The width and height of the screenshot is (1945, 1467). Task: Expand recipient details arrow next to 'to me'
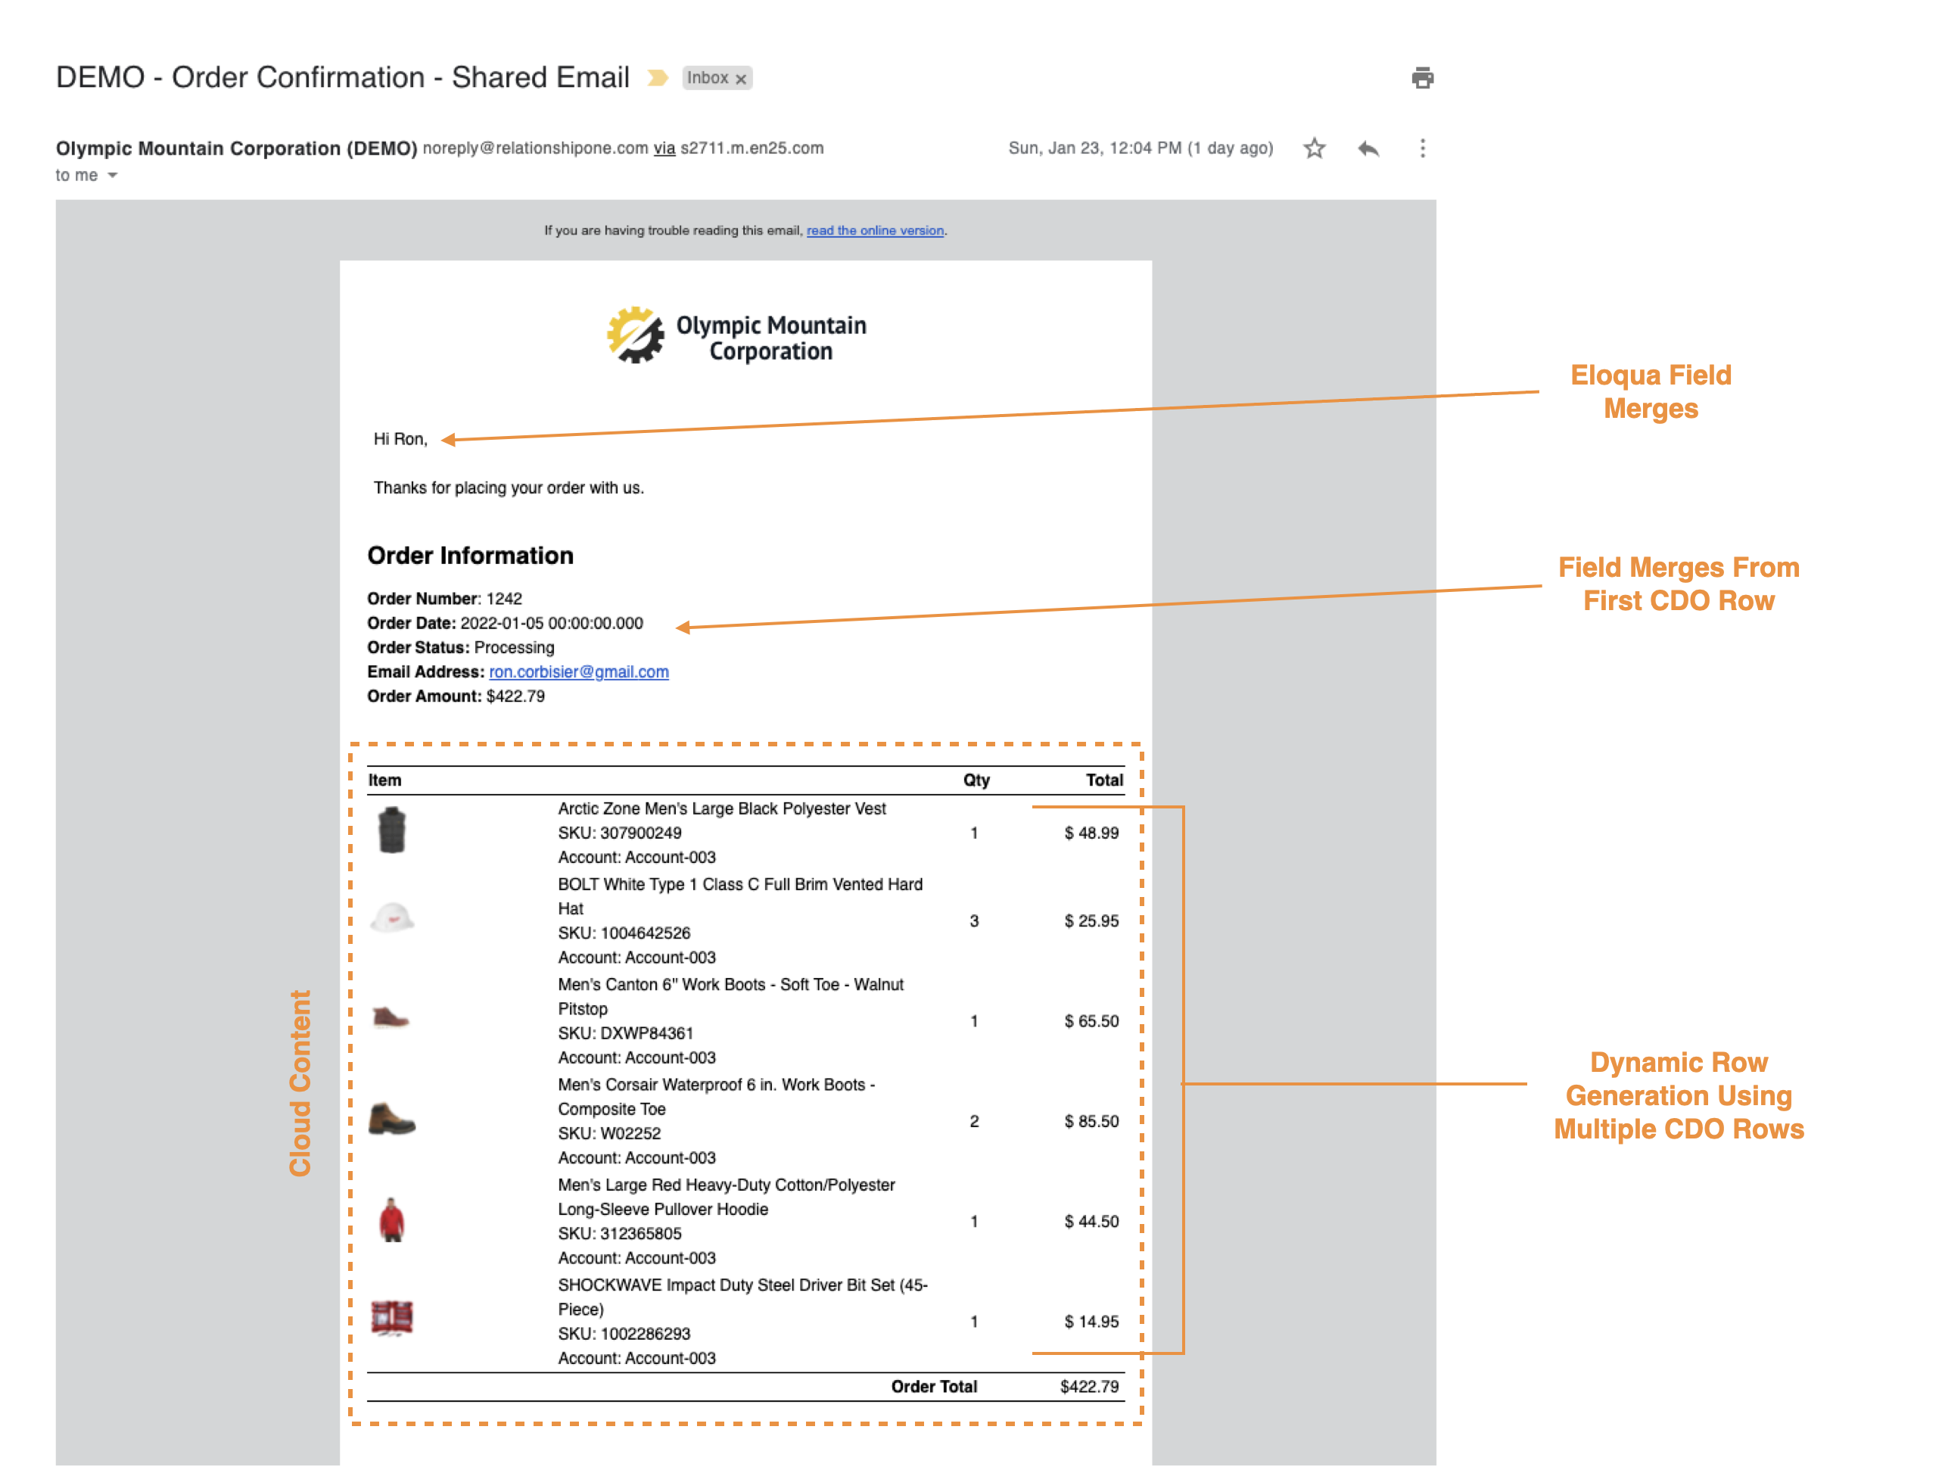(x=113, y=175)
